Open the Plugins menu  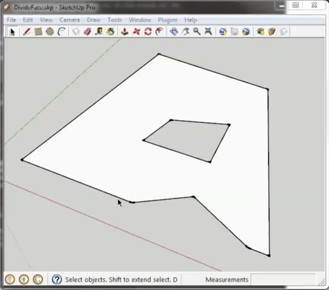tap(168, 20)
